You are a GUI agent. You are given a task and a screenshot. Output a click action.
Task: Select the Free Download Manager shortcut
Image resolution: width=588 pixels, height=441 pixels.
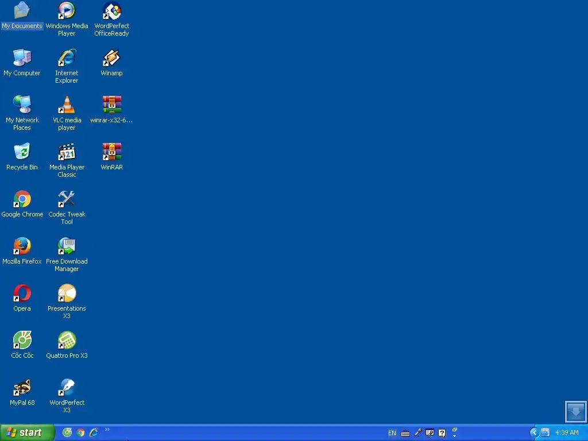(x=67, y=254)
